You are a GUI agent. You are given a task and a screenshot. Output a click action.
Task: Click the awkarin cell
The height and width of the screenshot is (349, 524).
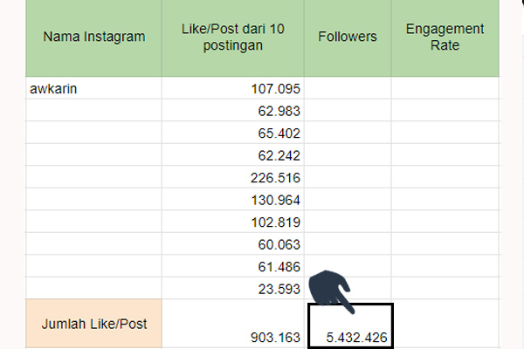tap(93, 88)
